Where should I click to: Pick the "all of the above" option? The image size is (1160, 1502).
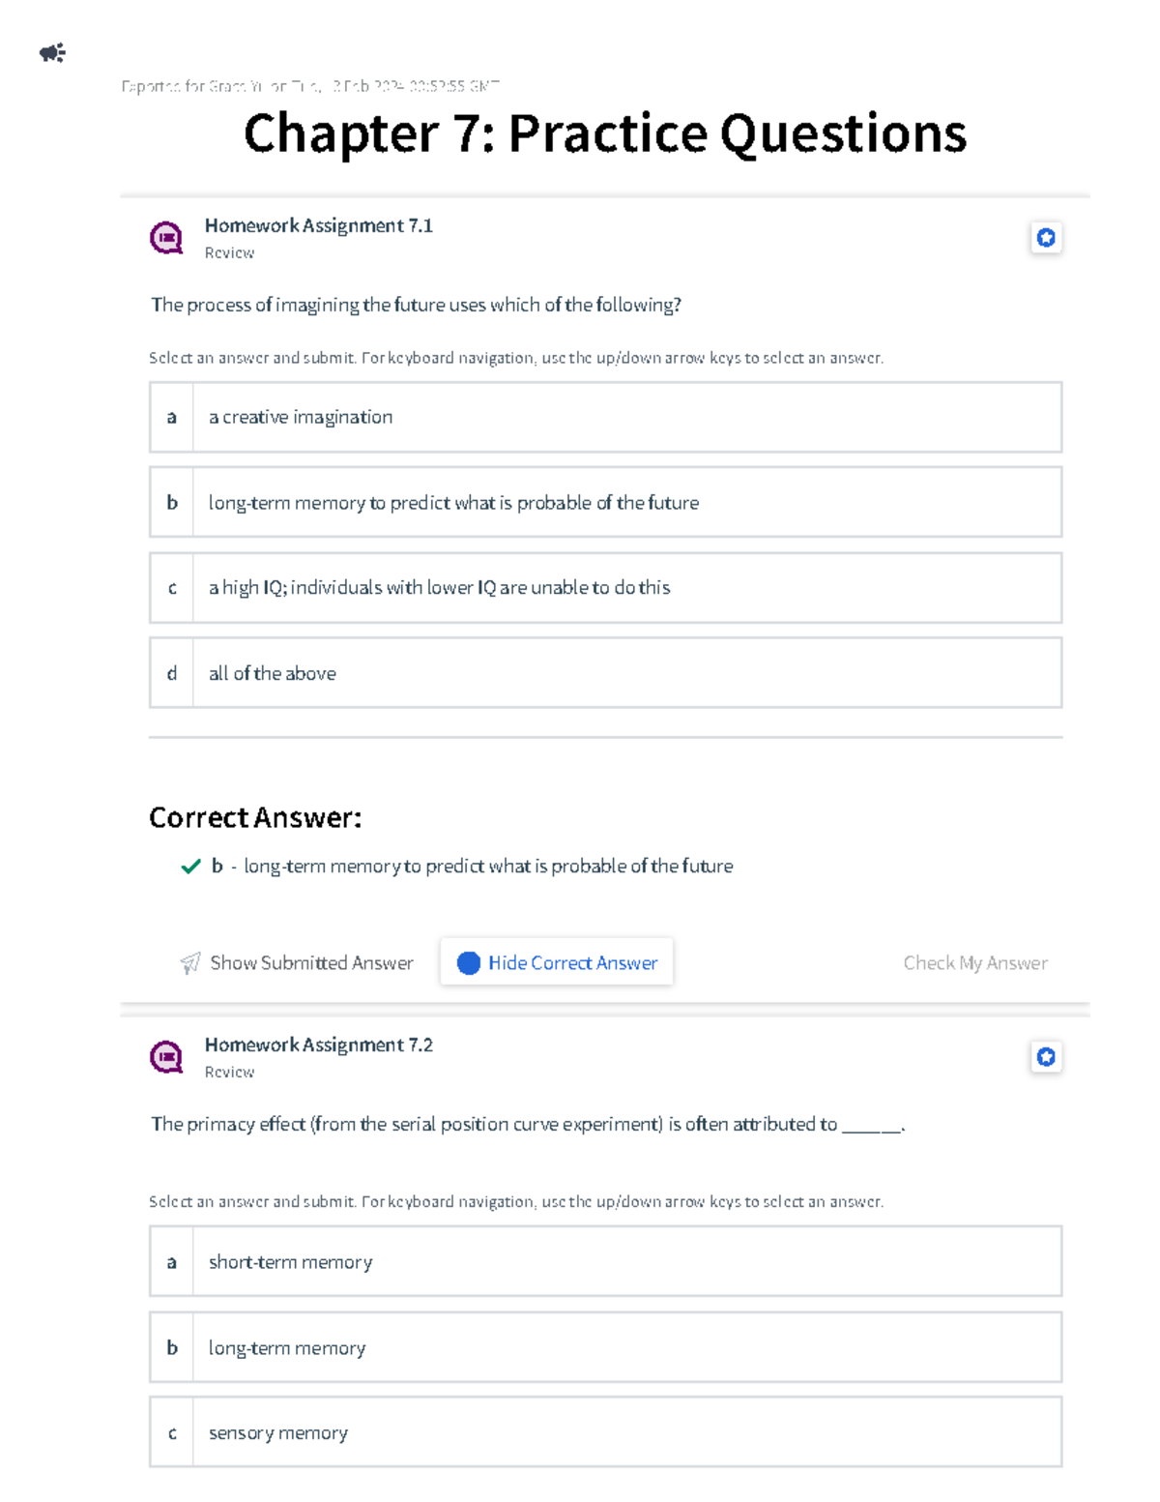pyautogui.click(x=605, y=673)
